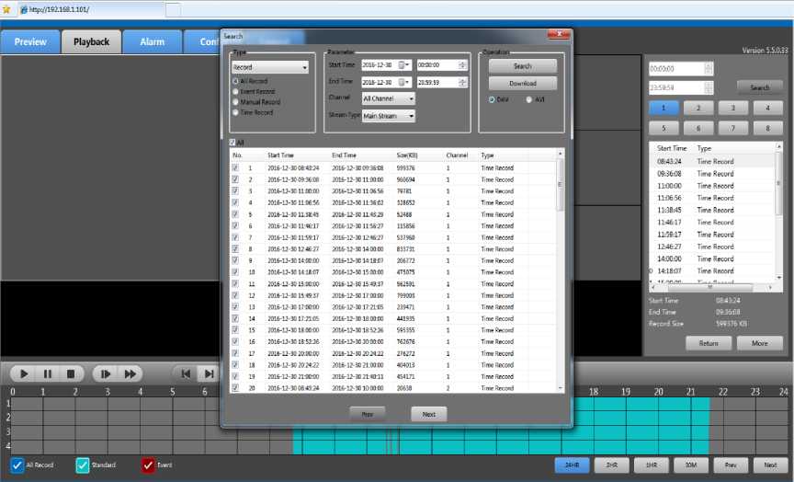The height and width of the screenshot is (482, 794).
Task: Open the All Channel dropdown
Action: click(388, 98)
